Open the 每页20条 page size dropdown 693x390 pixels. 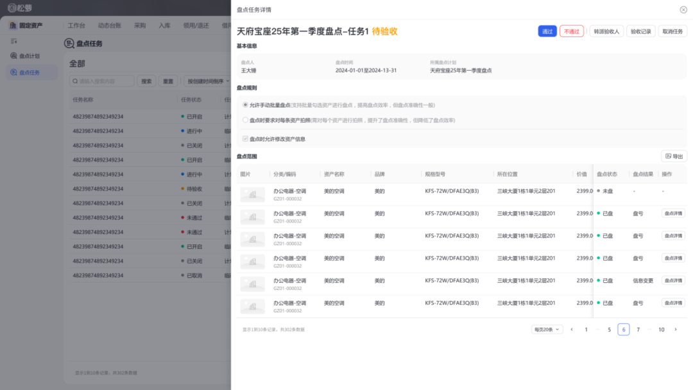(x=547, y=329)
